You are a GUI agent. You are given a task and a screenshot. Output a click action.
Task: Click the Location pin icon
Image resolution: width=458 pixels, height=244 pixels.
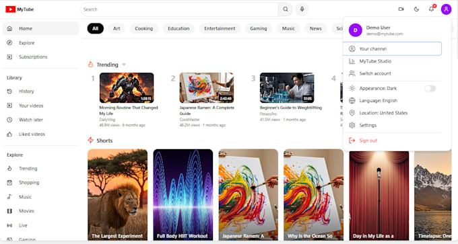[x=352, y=113]
